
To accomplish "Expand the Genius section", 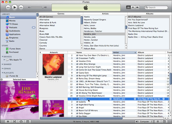I will tap(3, 68).
